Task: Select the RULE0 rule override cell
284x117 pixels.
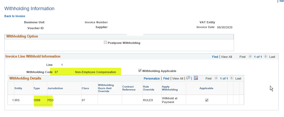Action: [148, 100]
